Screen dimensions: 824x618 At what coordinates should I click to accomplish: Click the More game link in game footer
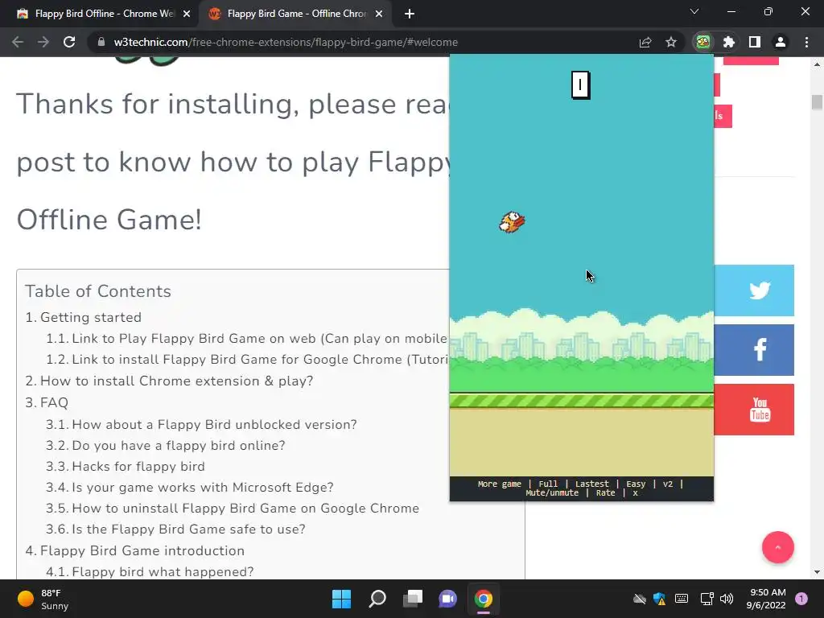point(499,484)
